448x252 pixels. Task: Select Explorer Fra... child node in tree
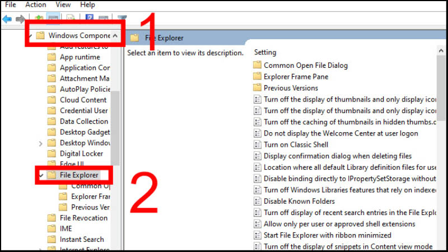[91, 197]
